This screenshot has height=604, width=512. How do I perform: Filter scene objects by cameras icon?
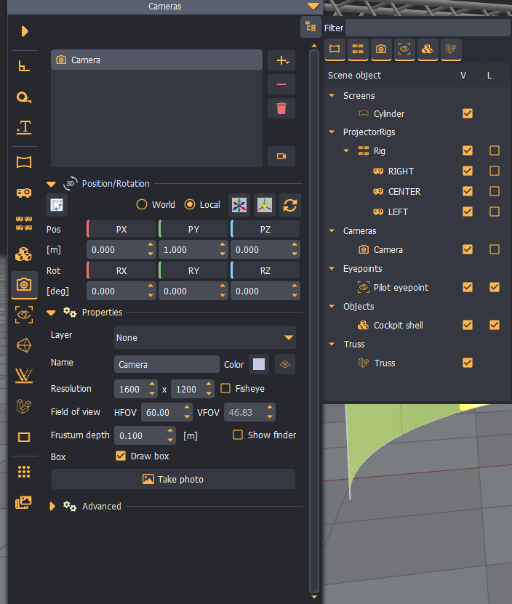(381, 49)
